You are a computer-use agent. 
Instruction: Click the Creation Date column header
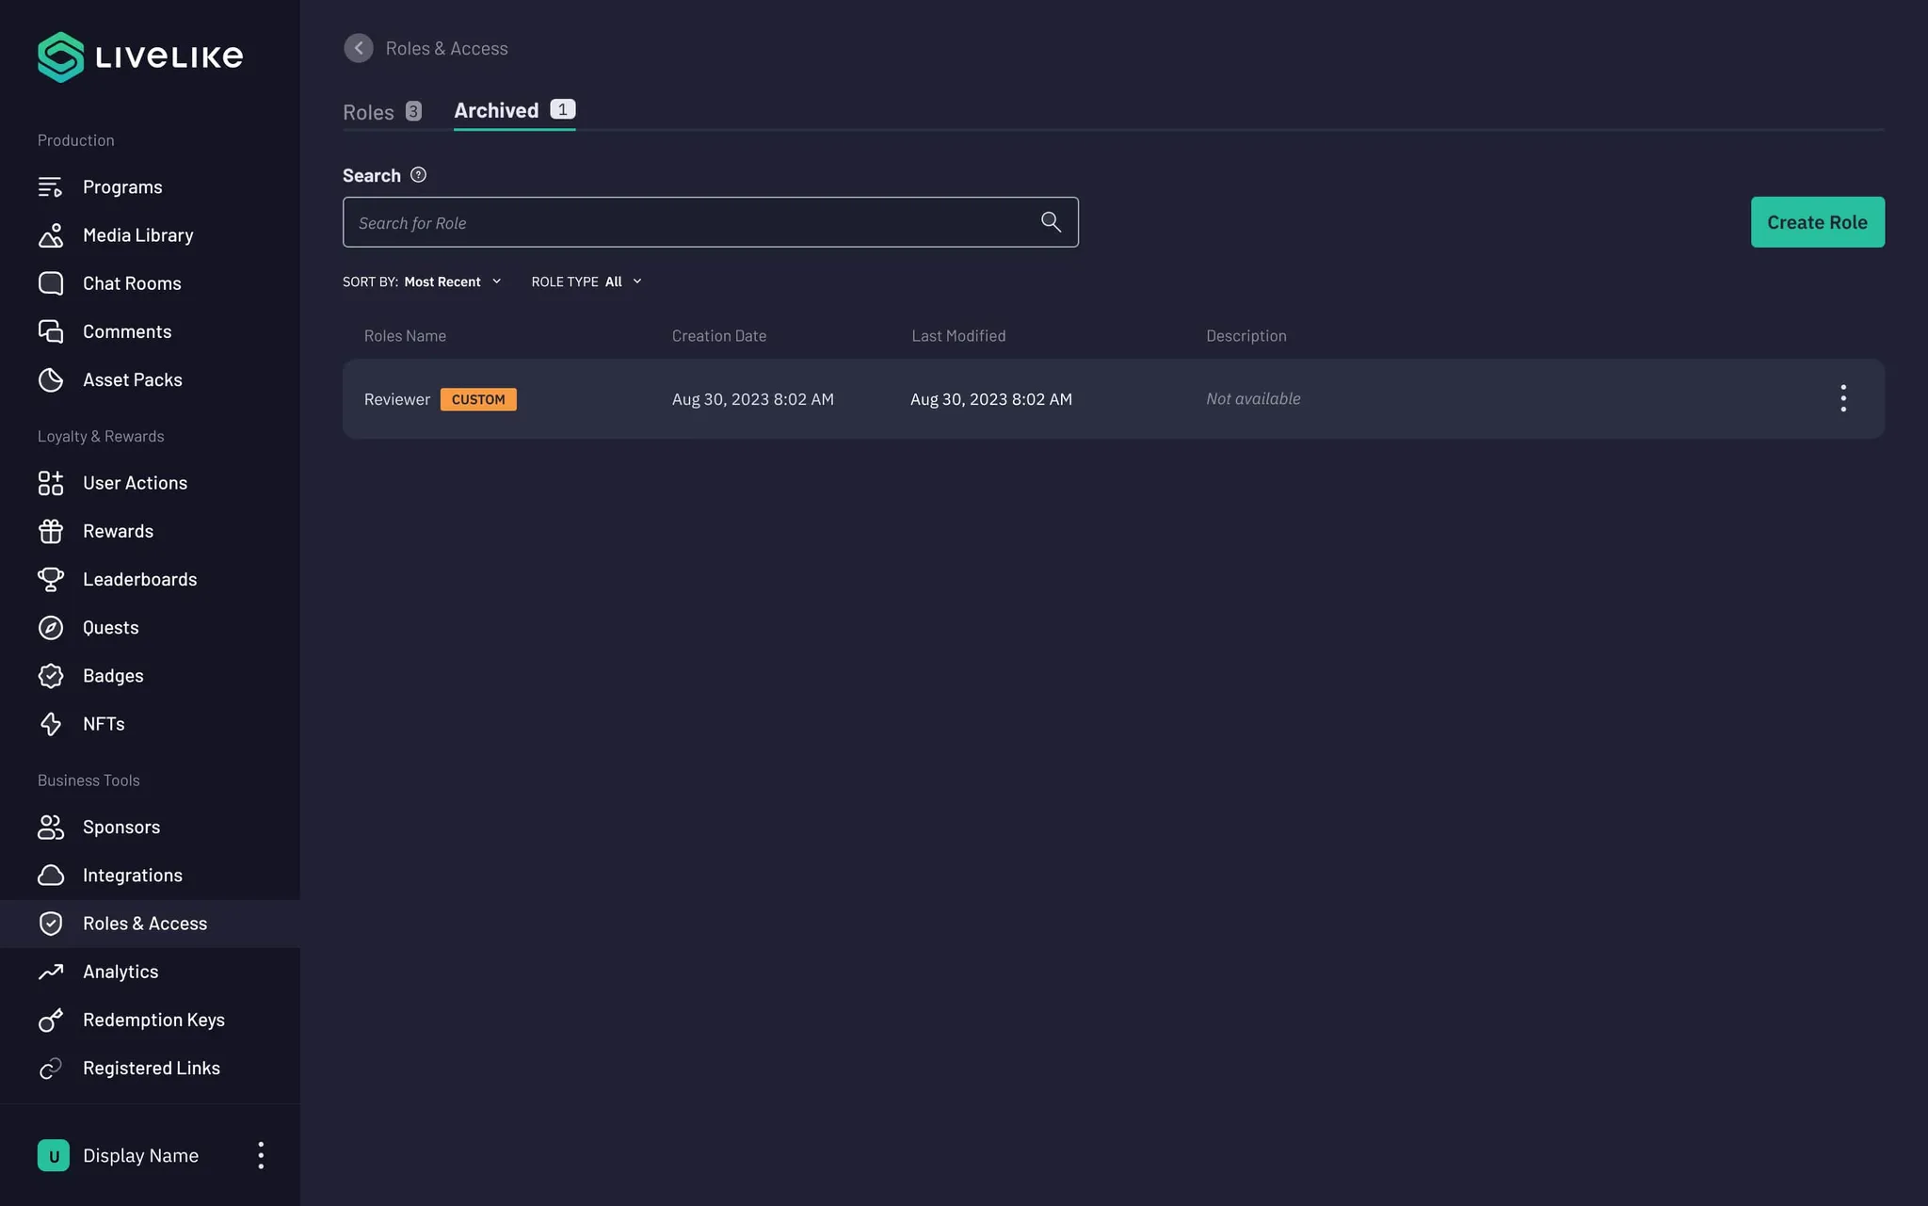tap(719, 336)
